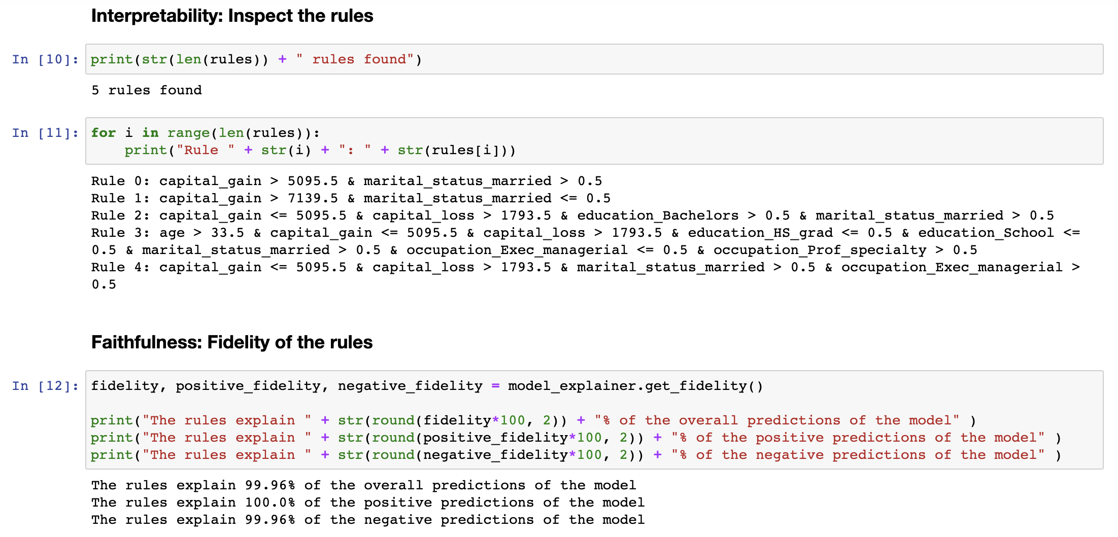The image size is (1118, 537).
Task: Click the for loop line in cell 11
Action: point(206,133)
